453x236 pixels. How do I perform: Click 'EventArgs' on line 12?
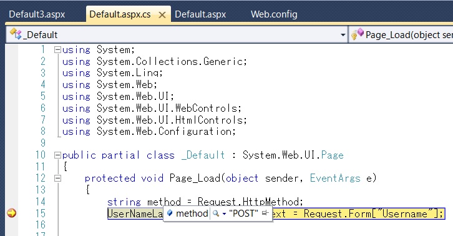point(335,178)
